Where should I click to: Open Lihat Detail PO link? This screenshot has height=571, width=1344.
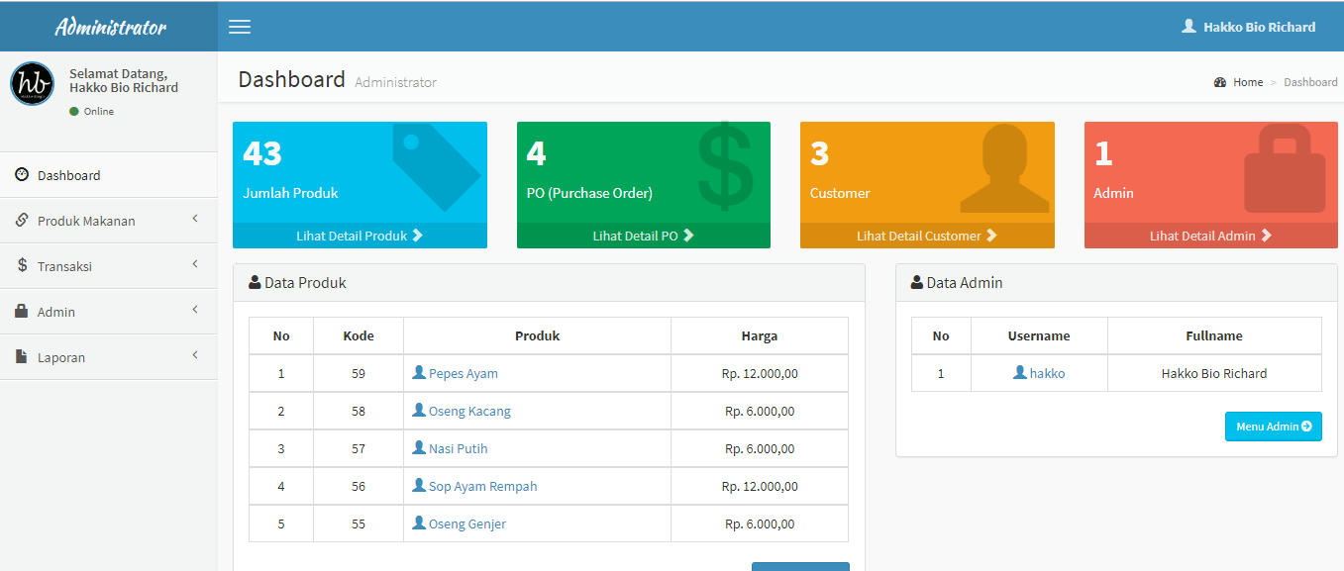(643, 236)
